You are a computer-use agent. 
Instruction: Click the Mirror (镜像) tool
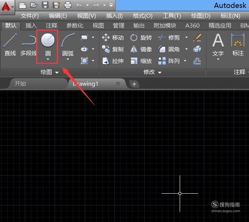click(x=141, y=49)
